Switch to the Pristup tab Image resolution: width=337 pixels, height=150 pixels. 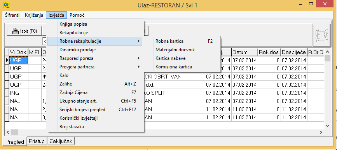tap(37, 141)
